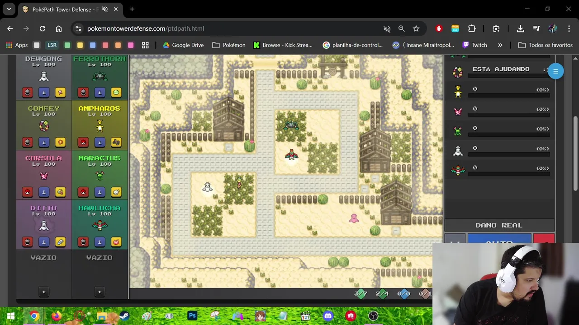Click Maractus's red pokeball button
Screen dimensions: 579x325
tap(83, 192)
